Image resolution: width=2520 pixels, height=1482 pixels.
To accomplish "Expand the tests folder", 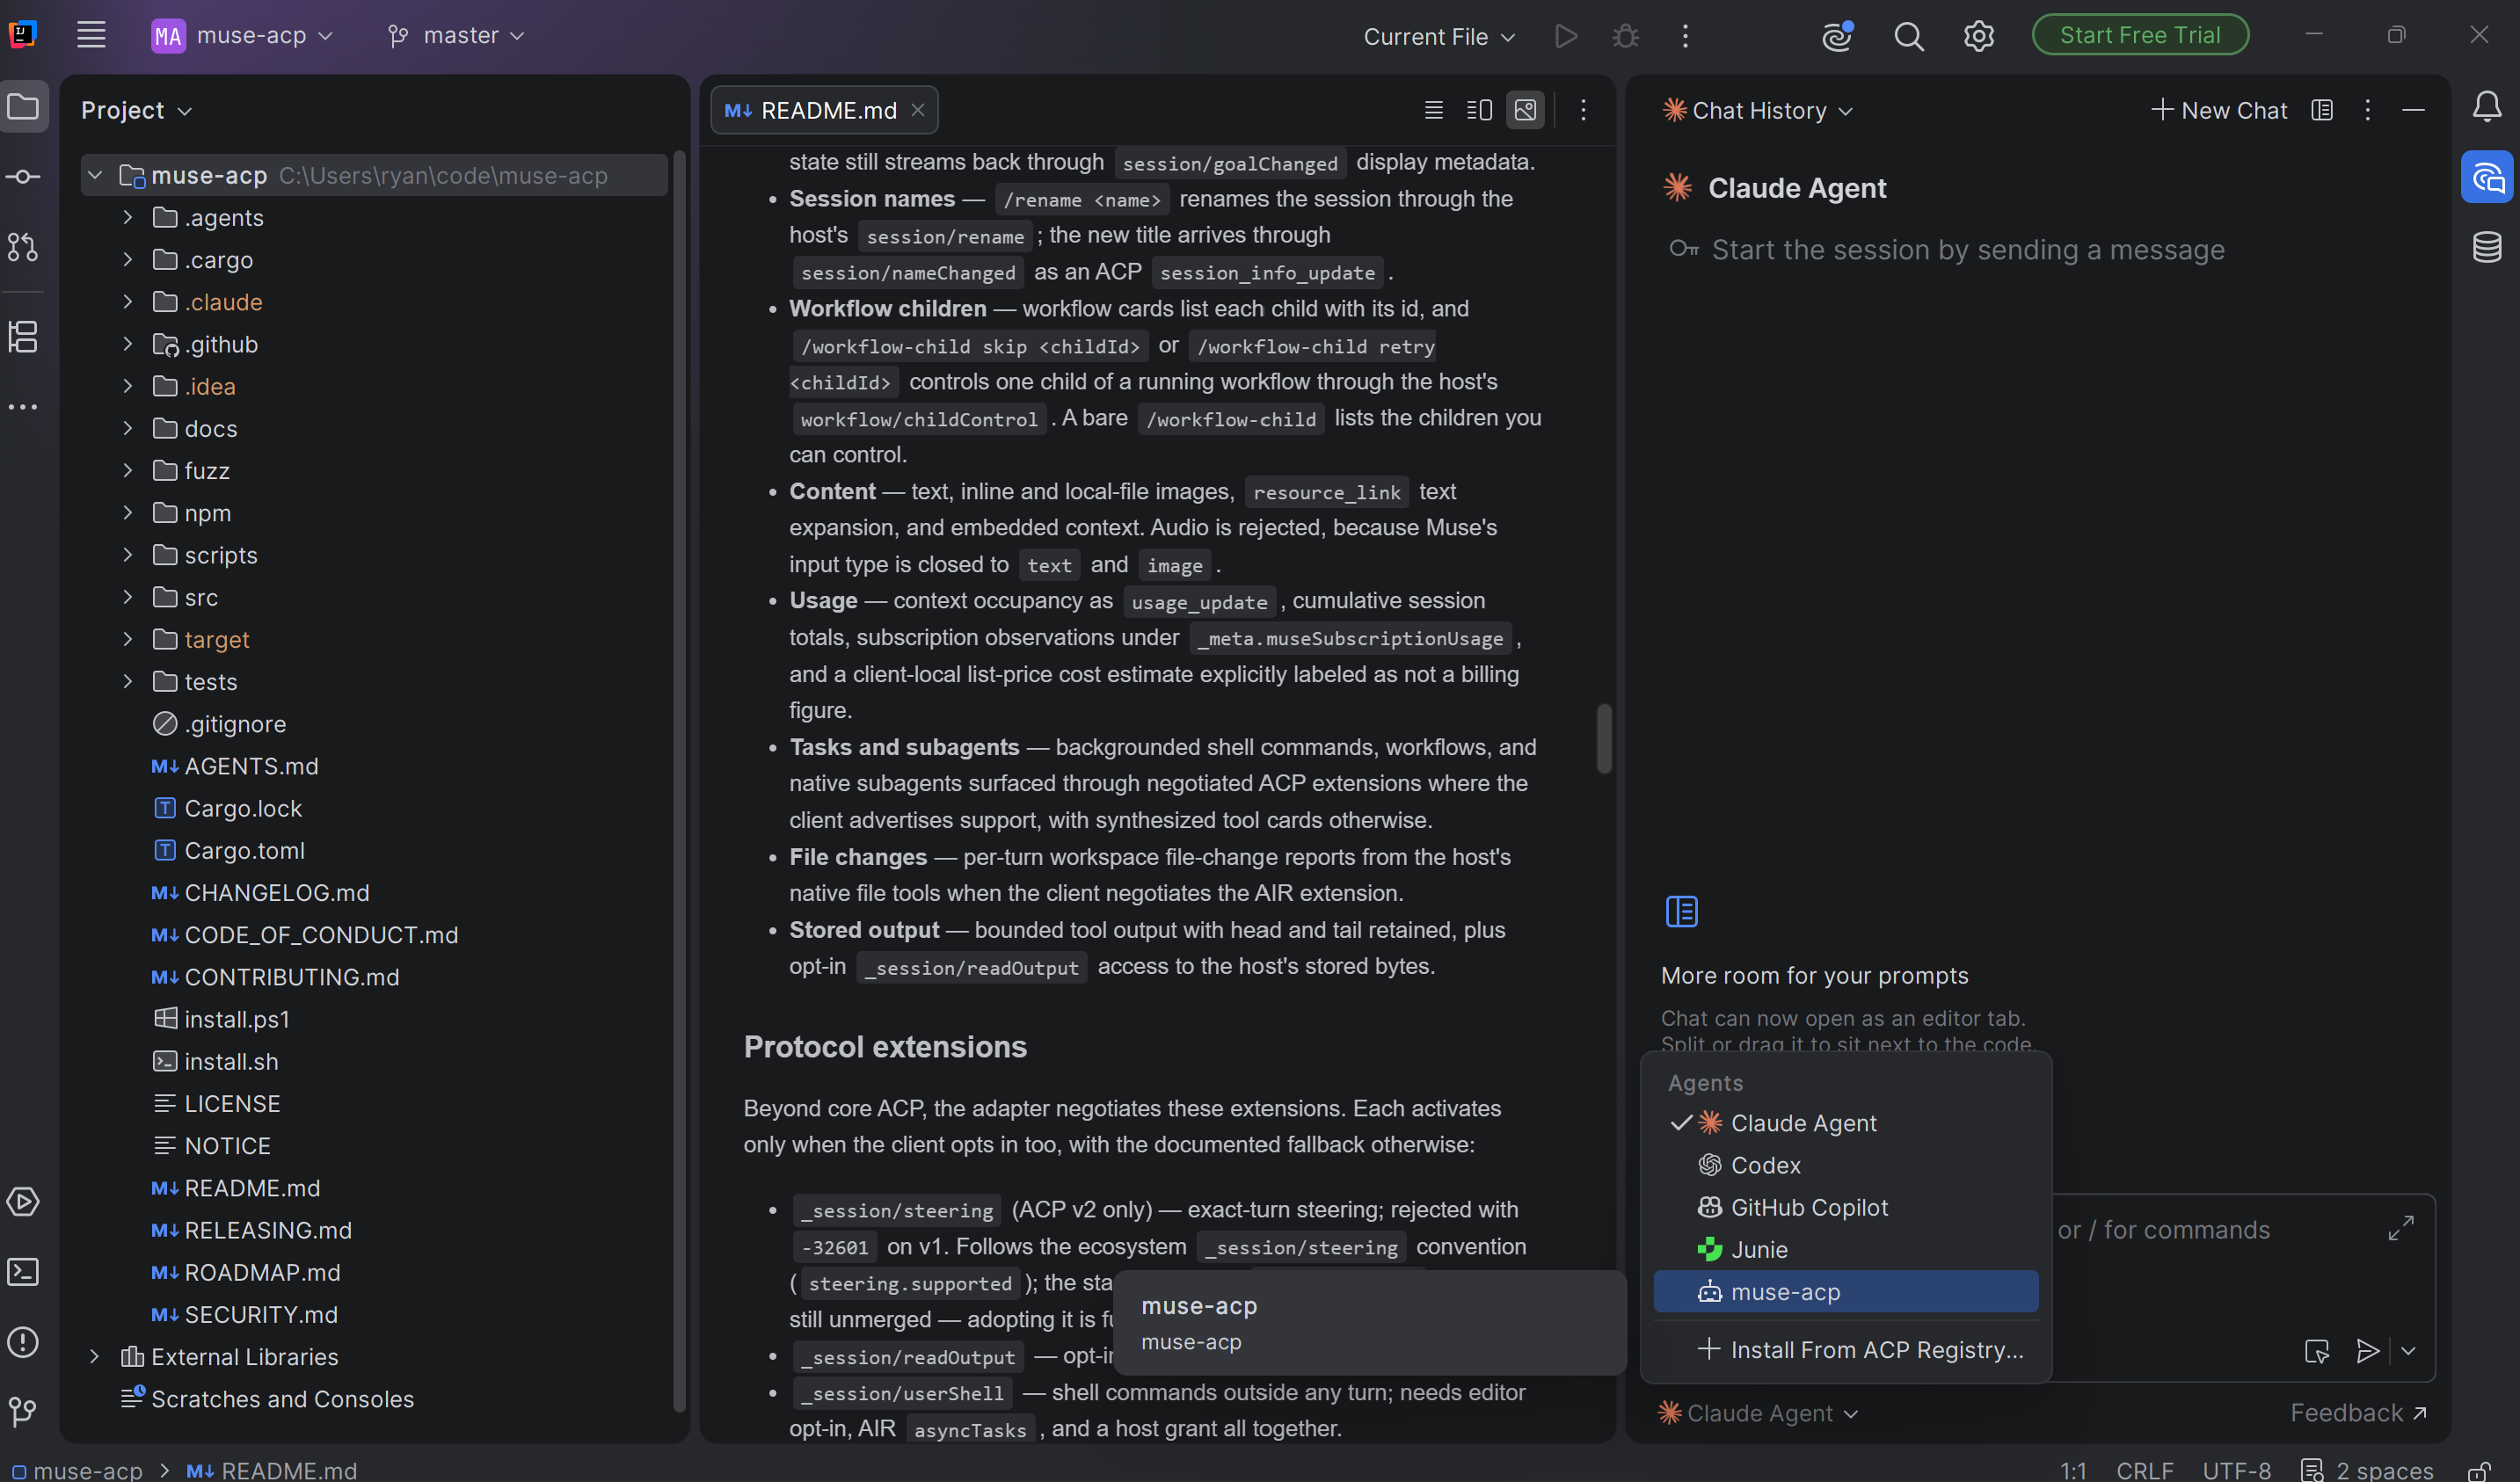I will click(x=128, y=682).
